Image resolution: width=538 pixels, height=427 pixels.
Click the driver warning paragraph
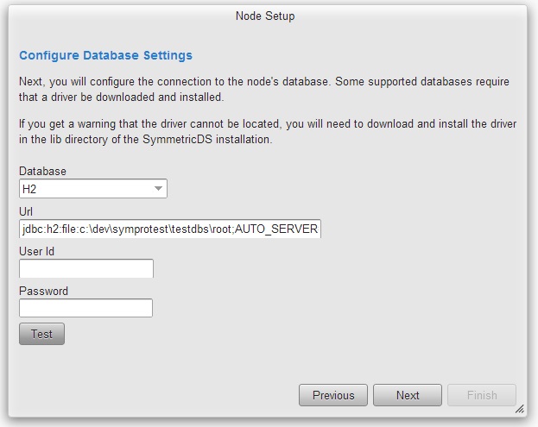click(x=268, y=131)
